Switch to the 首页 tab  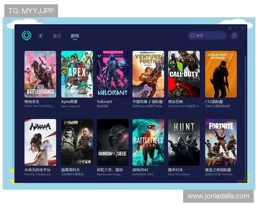[57, 36]
